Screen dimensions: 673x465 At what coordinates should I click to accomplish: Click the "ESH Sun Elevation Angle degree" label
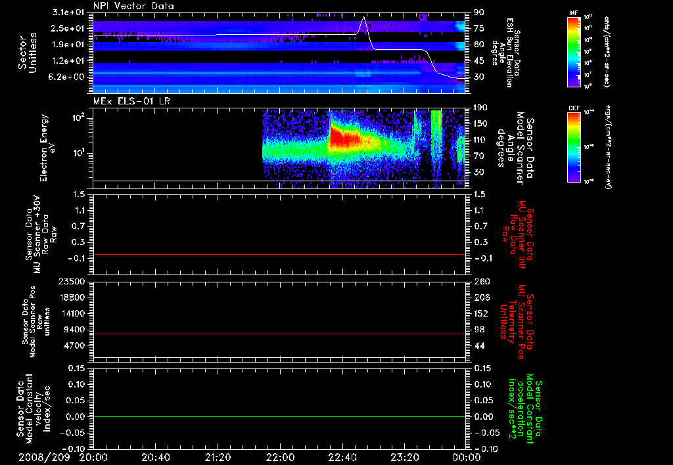(507, 53)
